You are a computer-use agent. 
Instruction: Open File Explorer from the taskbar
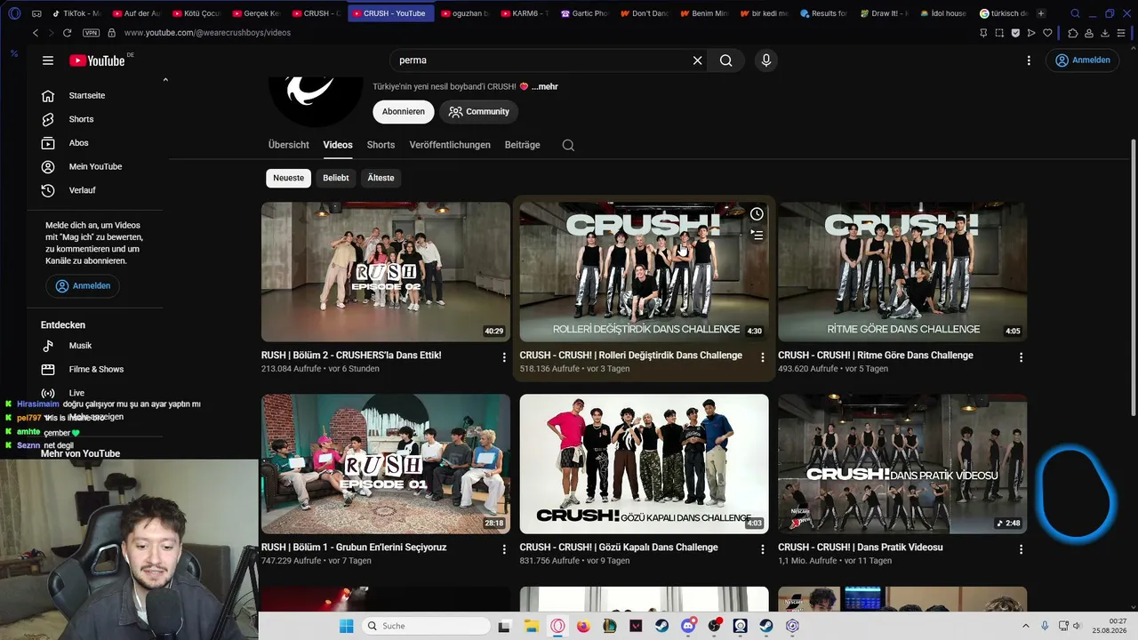(x=531, y=626)
